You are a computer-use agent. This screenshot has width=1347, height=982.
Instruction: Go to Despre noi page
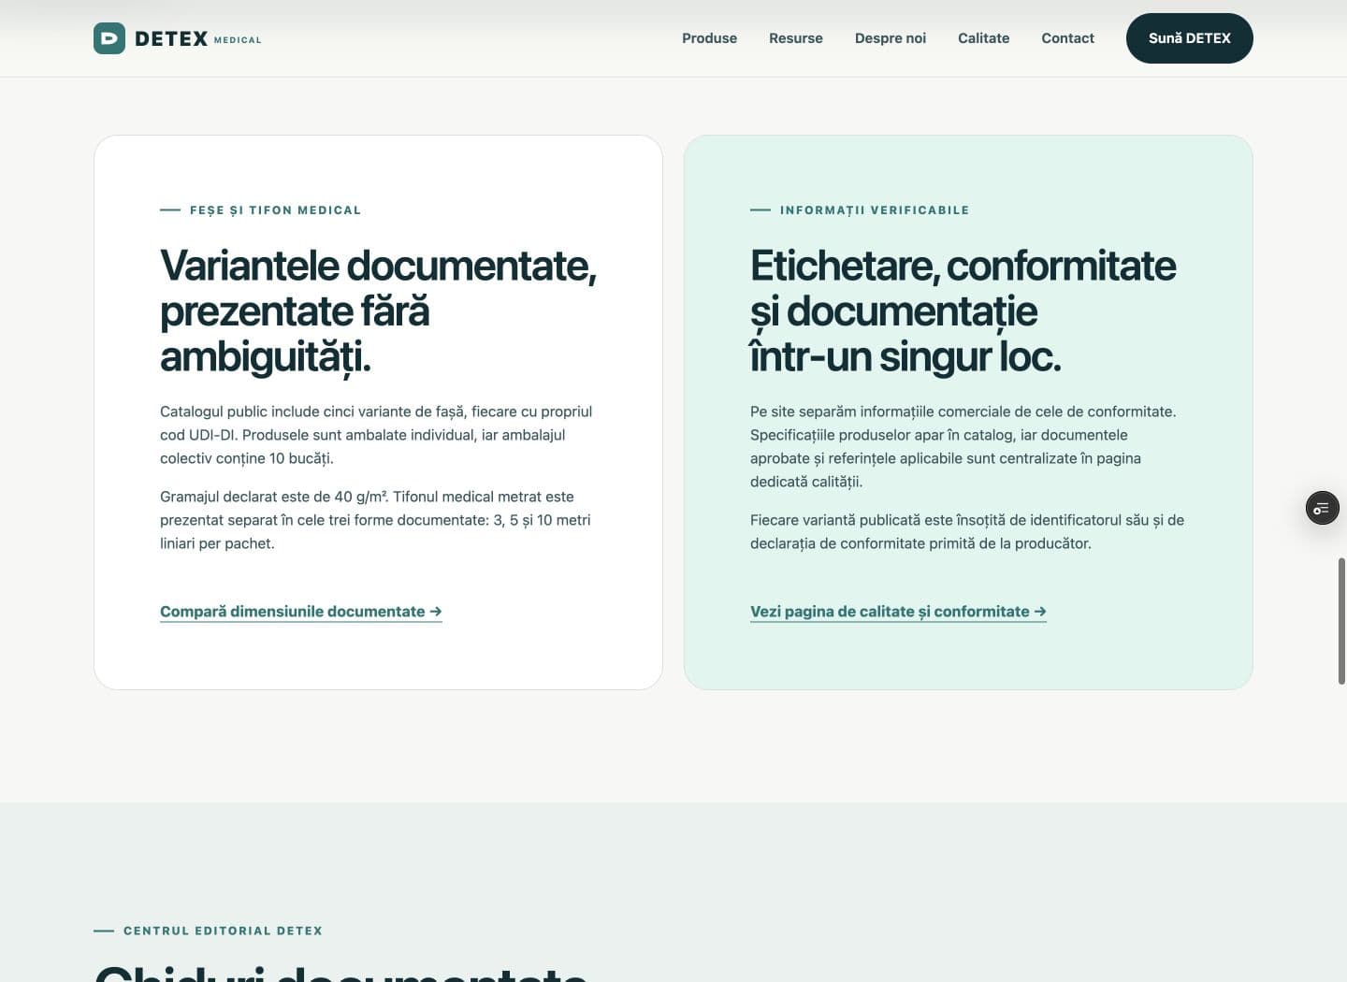(891, 38)
